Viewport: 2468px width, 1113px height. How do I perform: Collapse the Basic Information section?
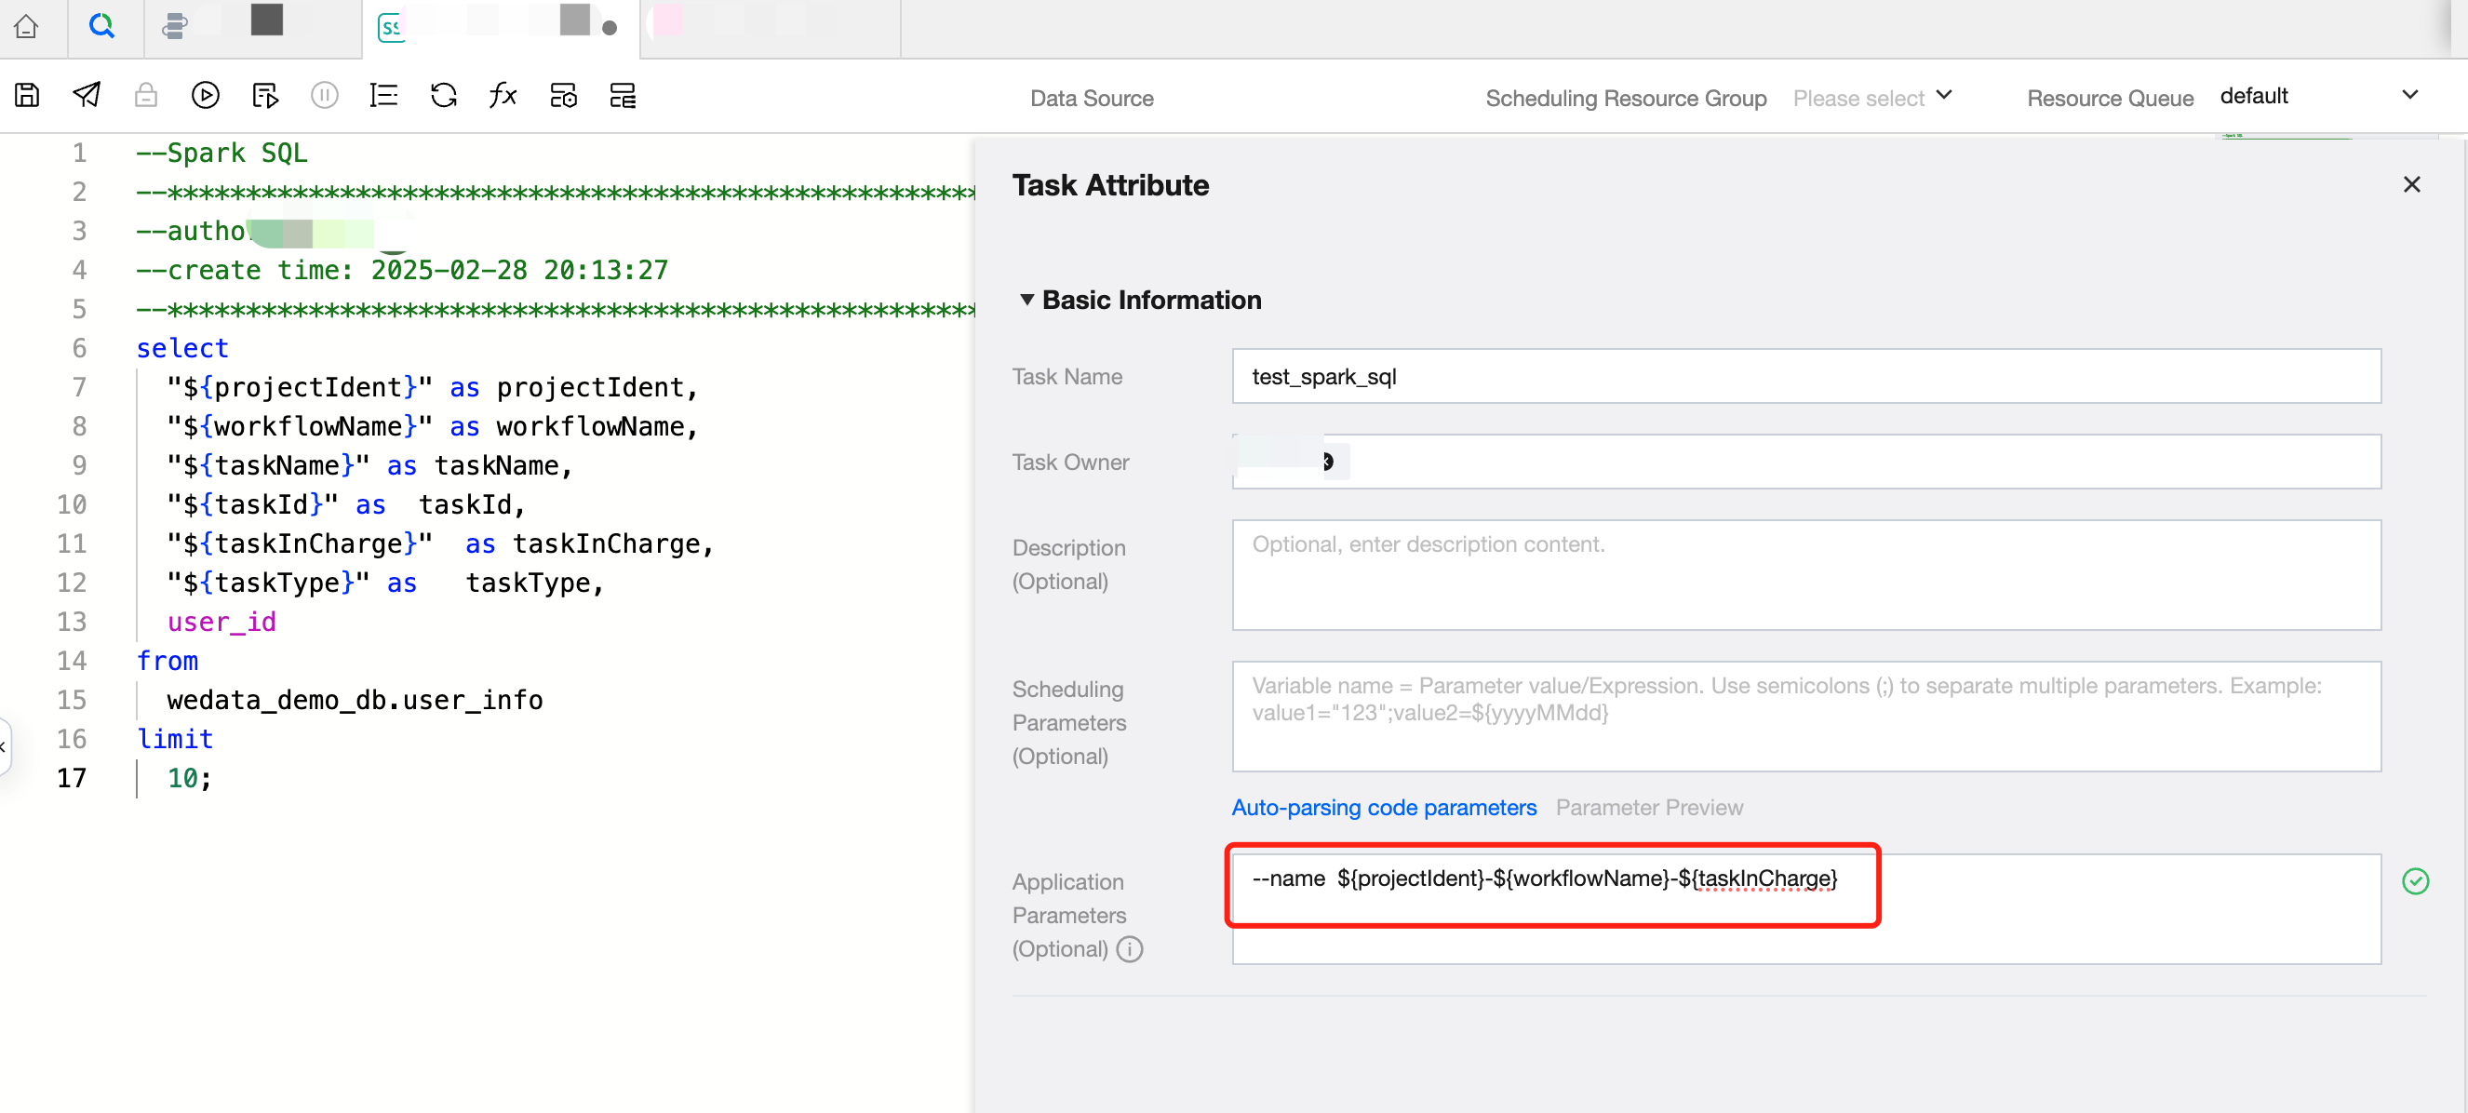point(1027,300)
